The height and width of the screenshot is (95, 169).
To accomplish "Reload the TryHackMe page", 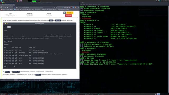I will [x=6, y=7].
